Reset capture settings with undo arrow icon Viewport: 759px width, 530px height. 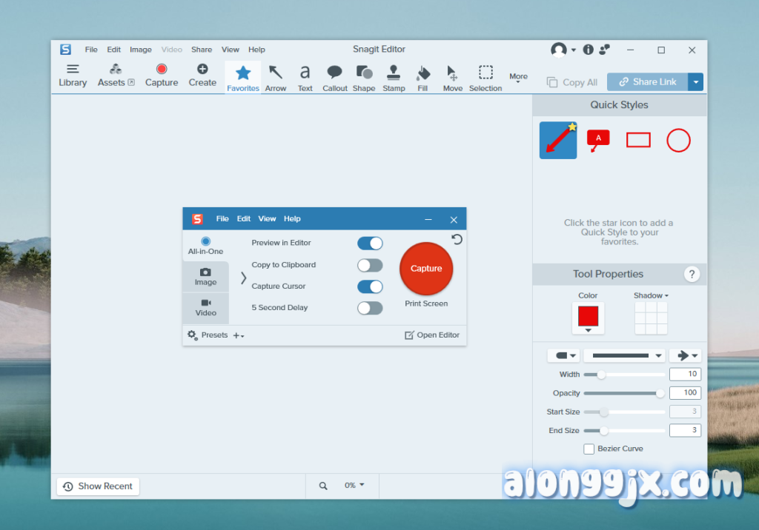(x=457, y=239)
